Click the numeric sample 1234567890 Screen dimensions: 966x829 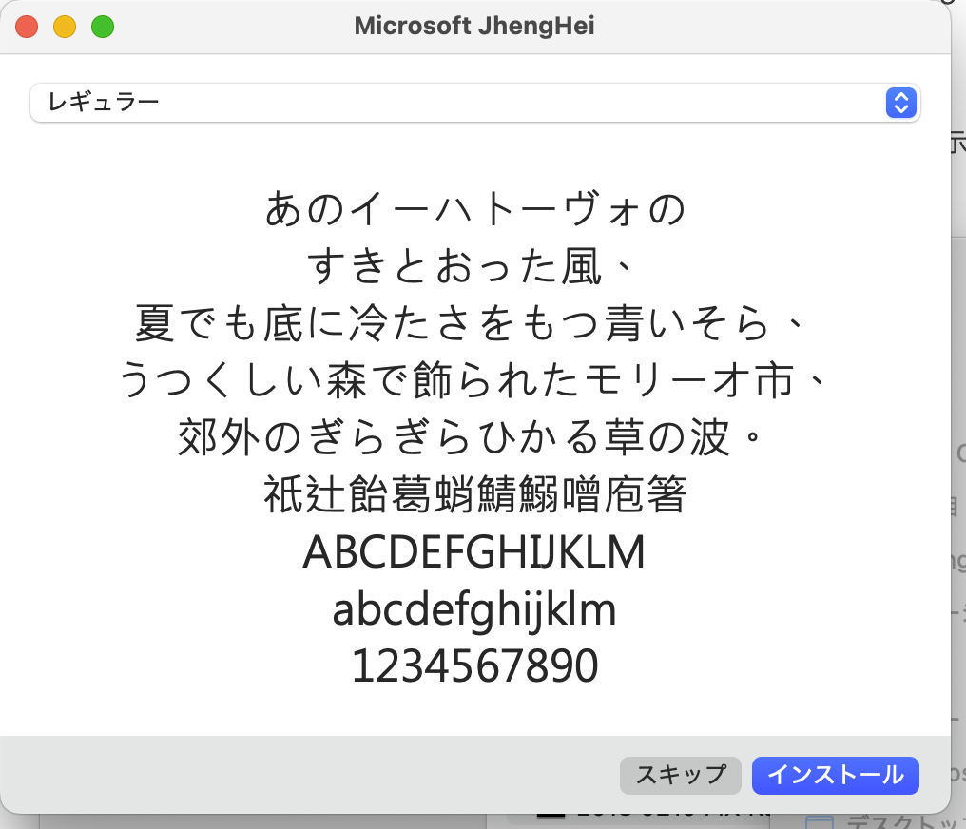pos(473,666)
